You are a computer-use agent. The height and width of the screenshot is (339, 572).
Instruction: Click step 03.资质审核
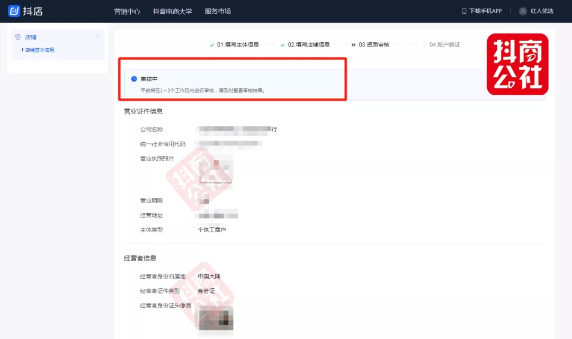pos(374,44)
